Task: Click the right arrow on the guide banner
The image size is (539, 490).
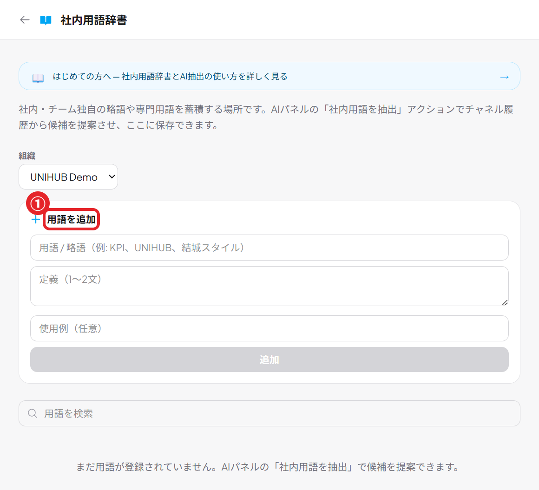Action: tap(504, 77)
